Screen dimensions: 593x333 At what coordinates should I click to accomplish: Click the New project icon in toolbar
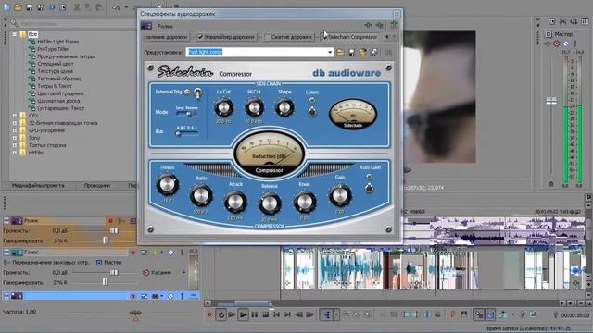coord(6,7)
